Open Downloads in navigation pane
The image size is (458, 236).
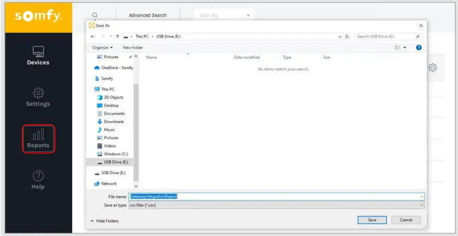coord(111,122)
